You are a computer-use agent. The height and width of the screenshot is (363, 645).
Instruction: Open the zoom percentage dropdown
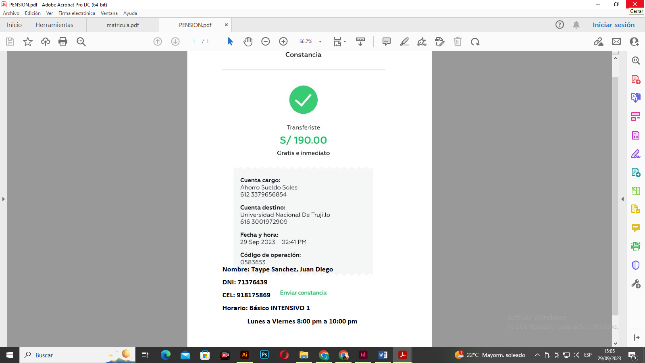[x=320, y=42]
